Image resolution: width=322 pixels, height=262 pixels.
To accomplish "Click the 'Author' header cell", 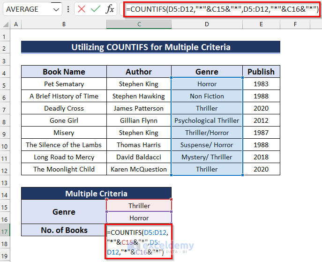I will coord(139,72).
